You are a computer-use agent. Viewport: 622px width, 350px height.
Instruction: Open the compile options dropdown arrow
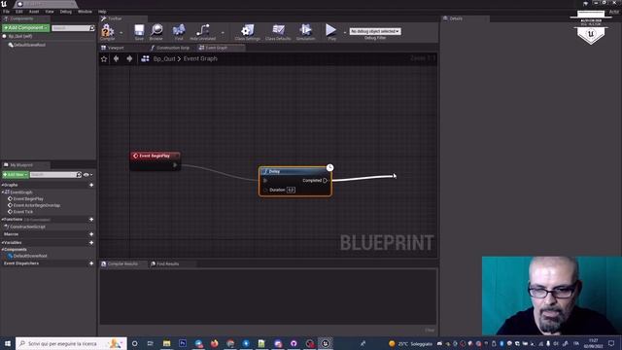click(121, 33)
